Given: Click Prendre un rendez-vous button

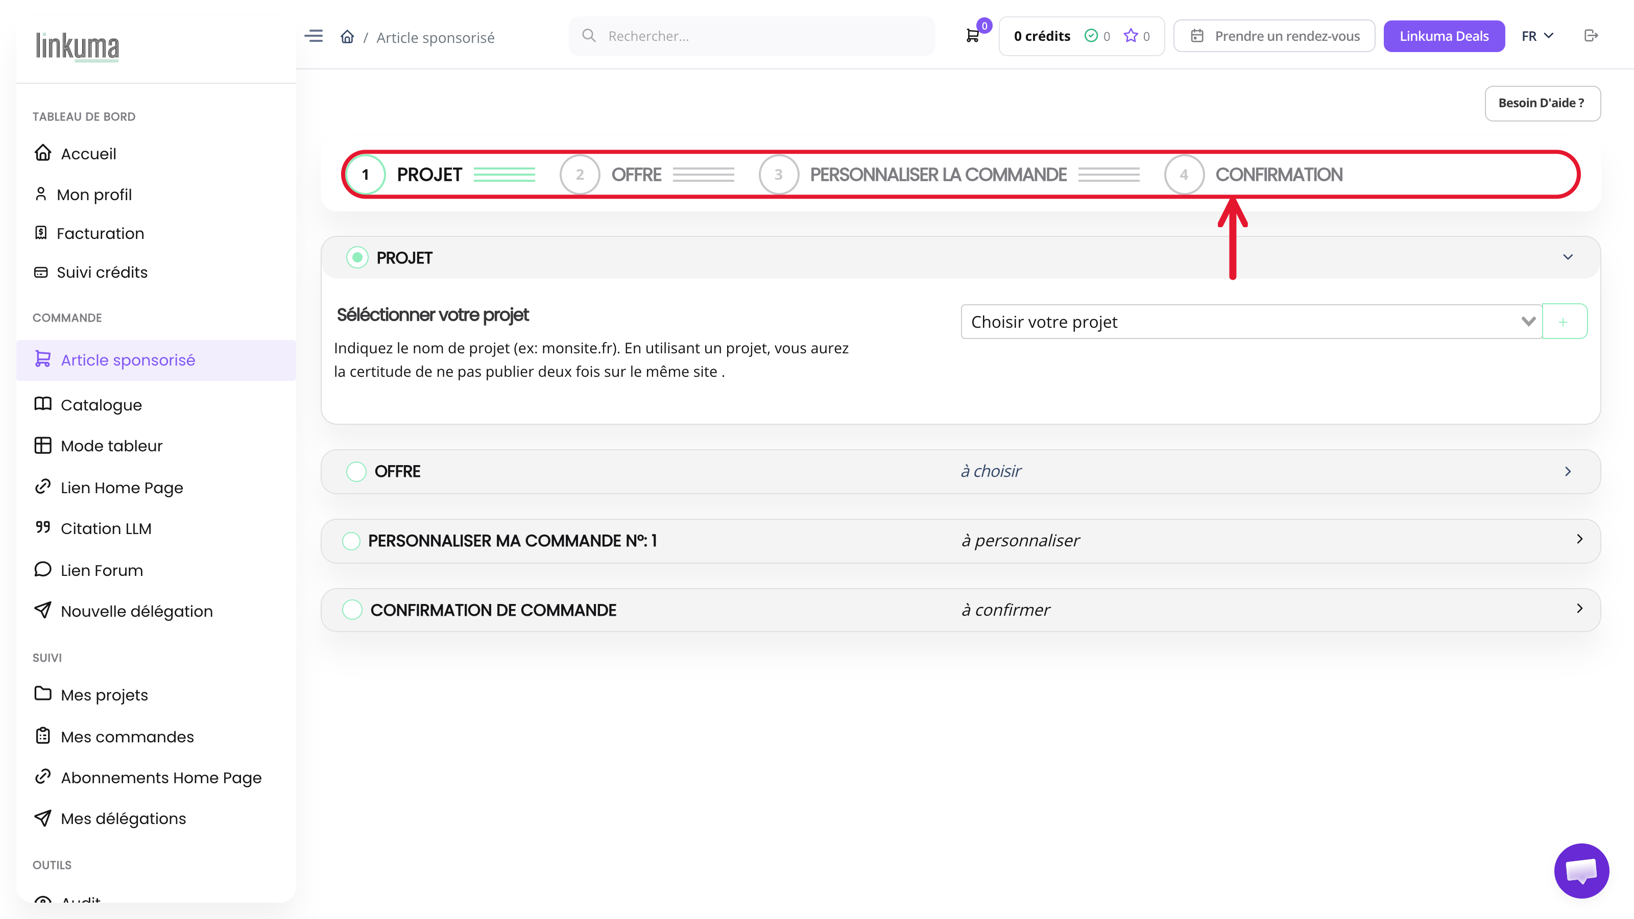Looking at the screenshot, I should [x=1273, y=36].
